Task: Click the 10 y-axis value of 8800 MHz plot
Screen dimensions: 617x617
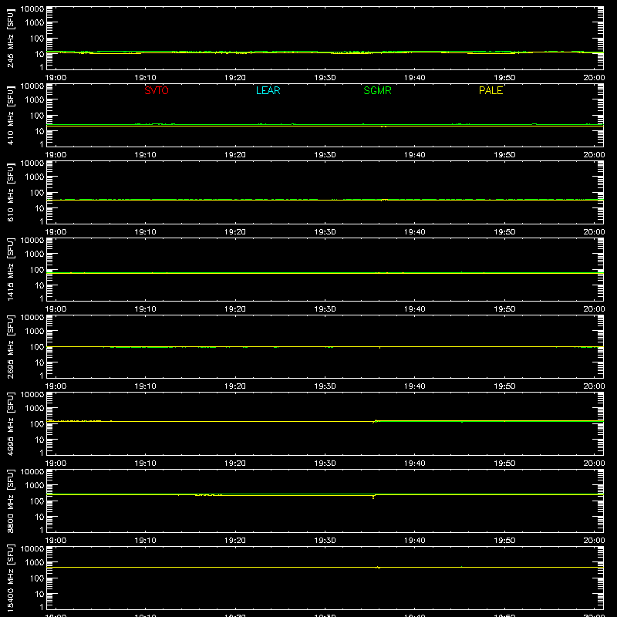Action: [x=39, y=517]
